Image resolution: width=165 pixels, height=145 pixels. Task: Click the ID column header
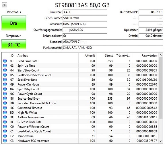12,55
